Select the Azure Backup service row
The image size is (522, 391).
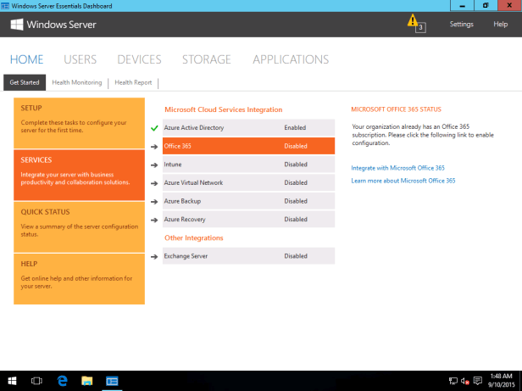[248, 201]
